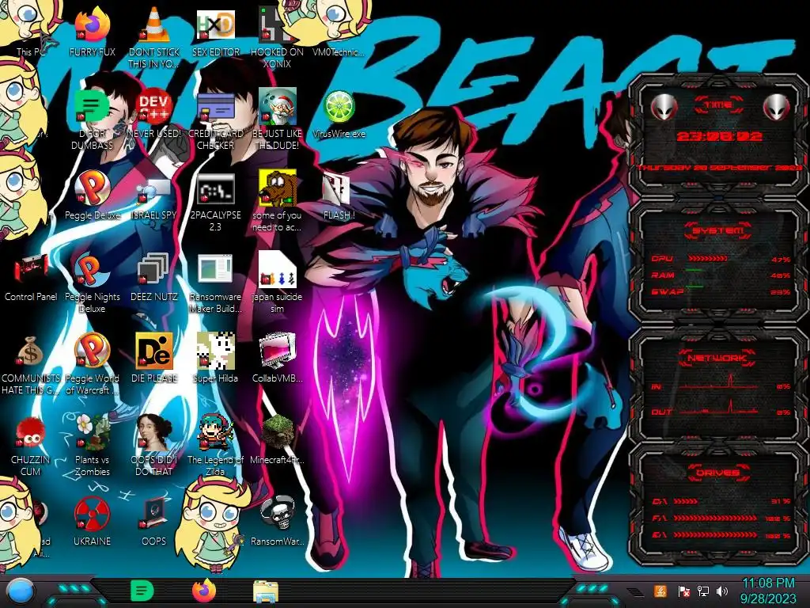Launch Firefox from the taskbar
Viewport: 810px width, 608px height.
coord(204,591)
